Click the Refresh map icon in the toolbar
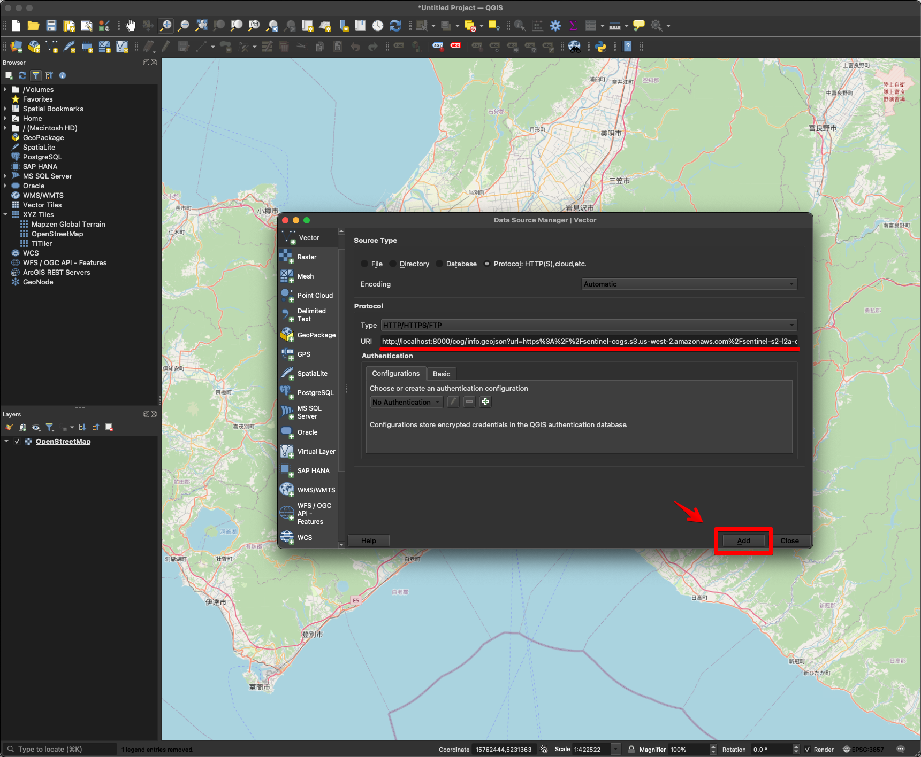921x757 pixels. pyautogui.click(x=395, y=26)
